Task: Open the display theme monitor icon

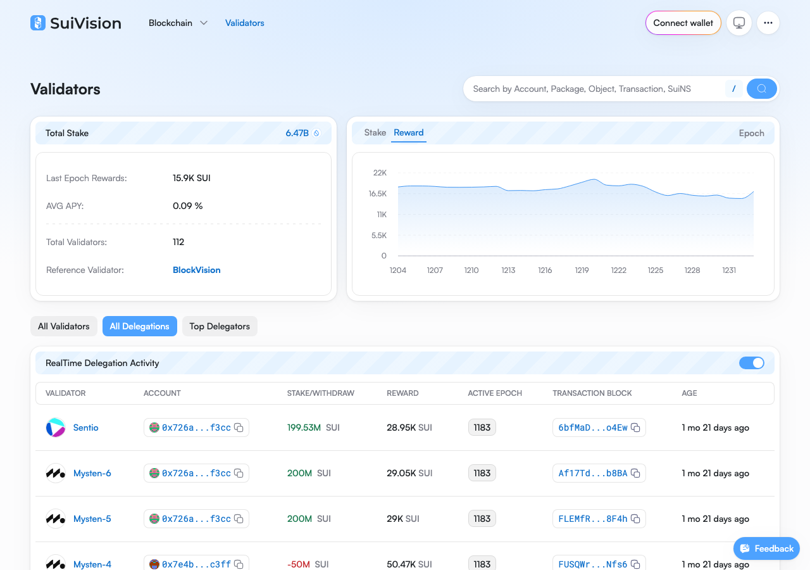Action: (x=739, y=23)
